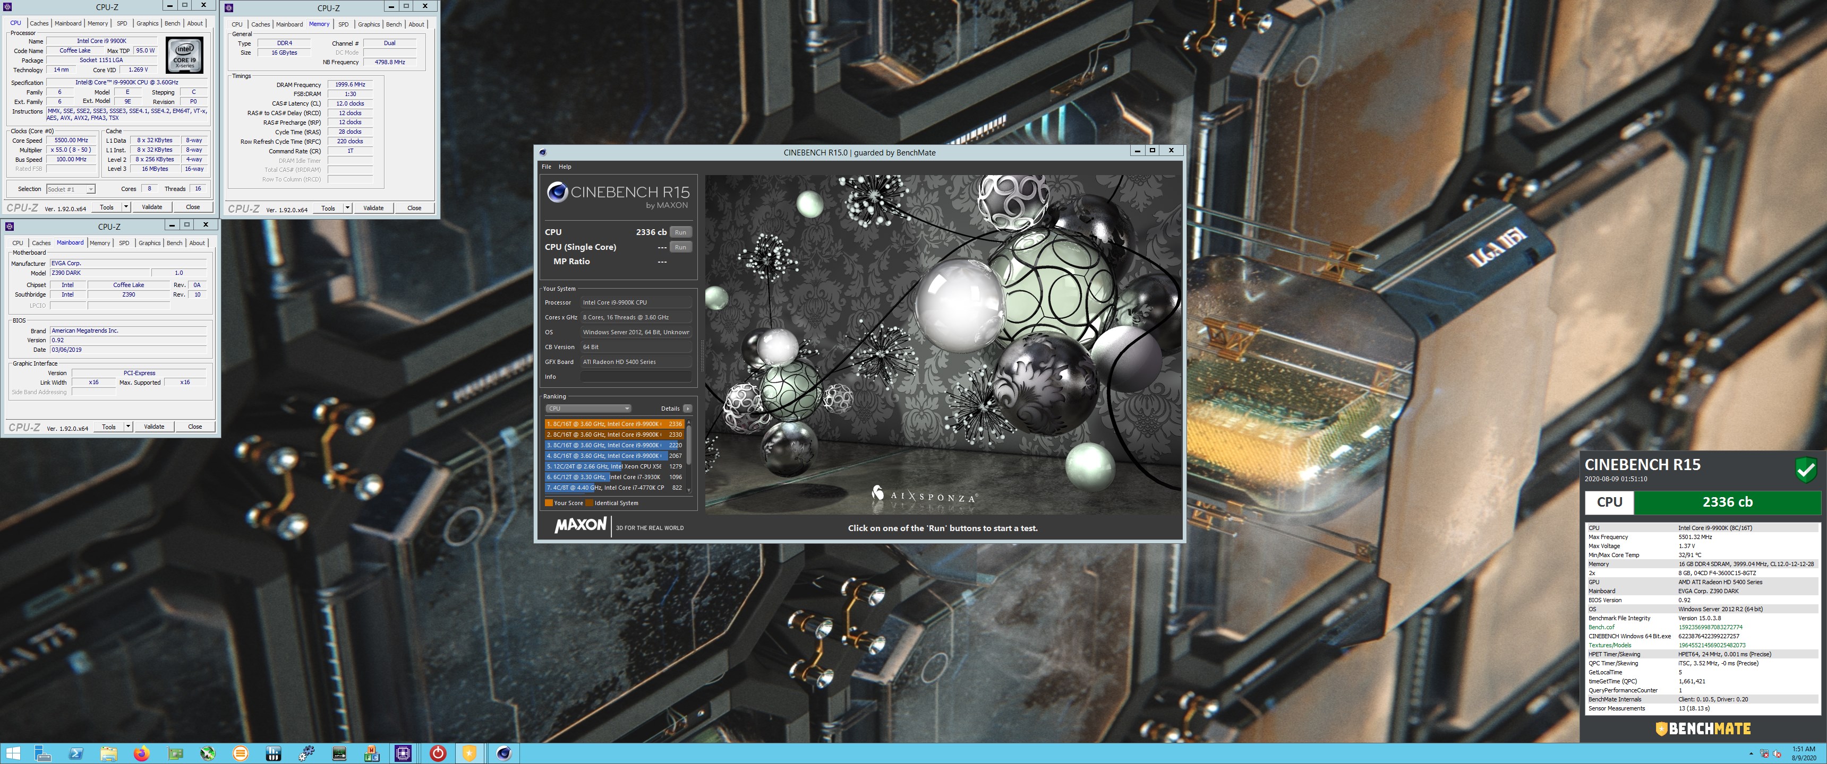Open the Cinebench File menu
The image size is (1827, 764).
click(546, 167)
